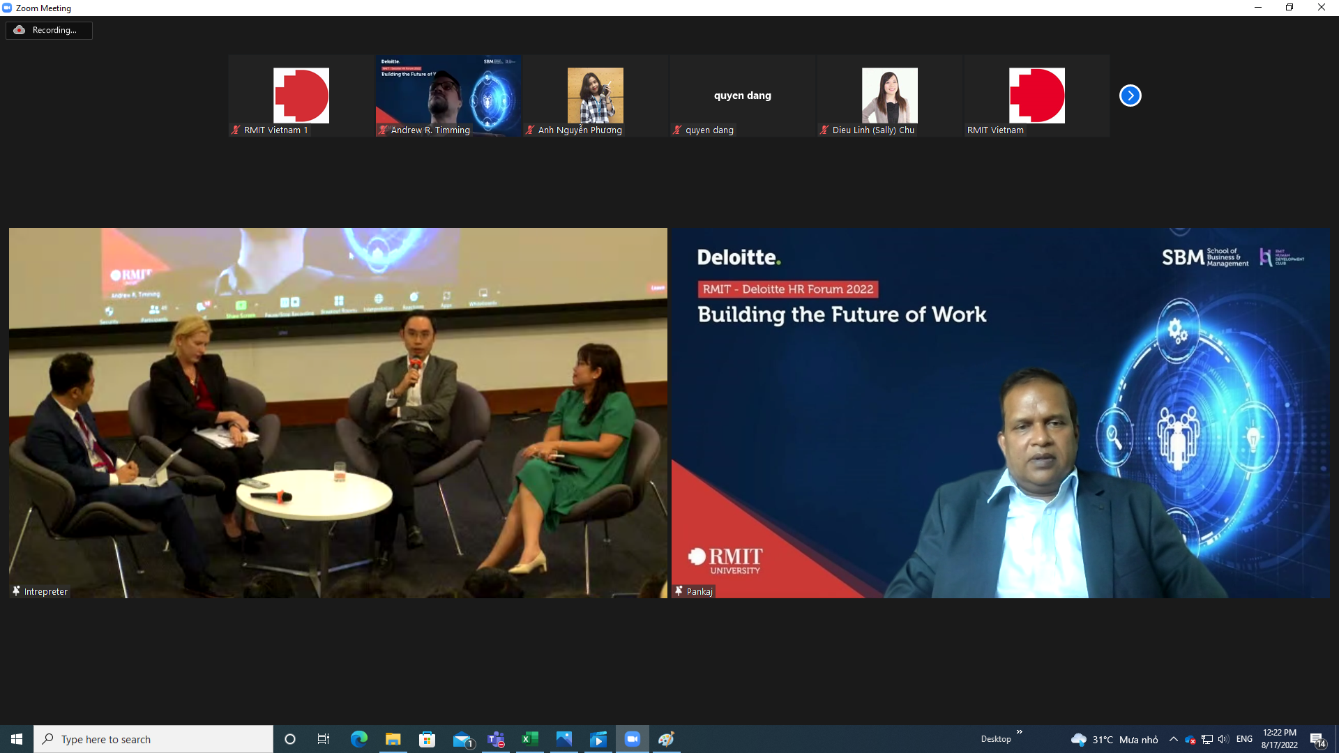This screenshot has width=1339, height=753.
Task: Open the notification center with 14 notifications
Action: pyautogui.click(x=1317, y=740)
